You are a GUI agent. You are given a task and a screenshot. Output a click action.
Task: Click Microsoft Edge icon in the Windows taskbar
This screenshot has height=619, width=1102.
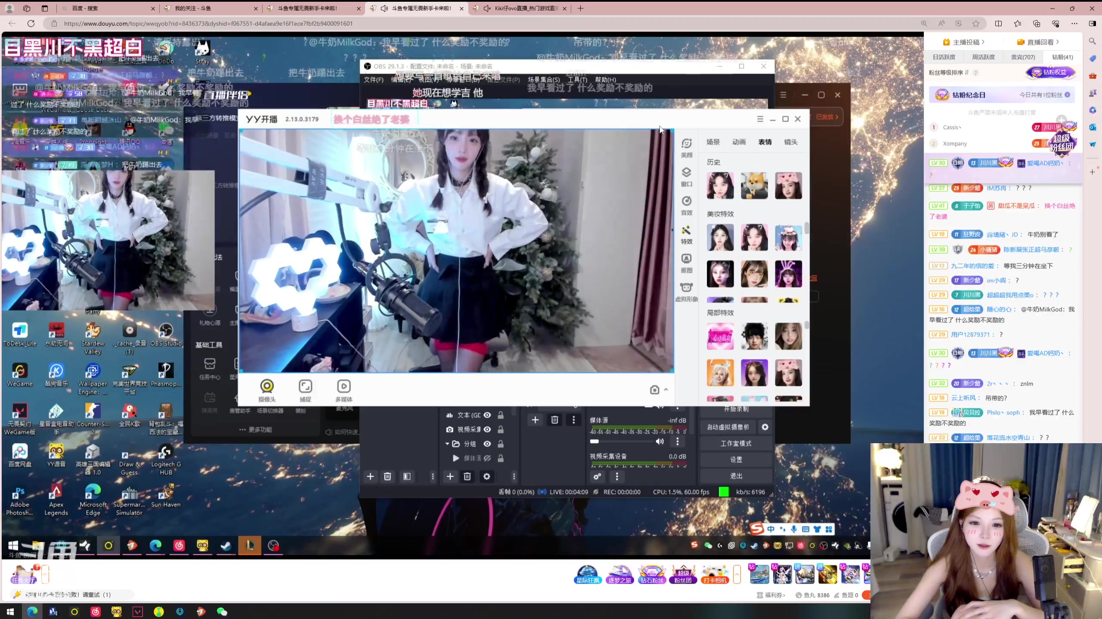[x=32, y=611]
